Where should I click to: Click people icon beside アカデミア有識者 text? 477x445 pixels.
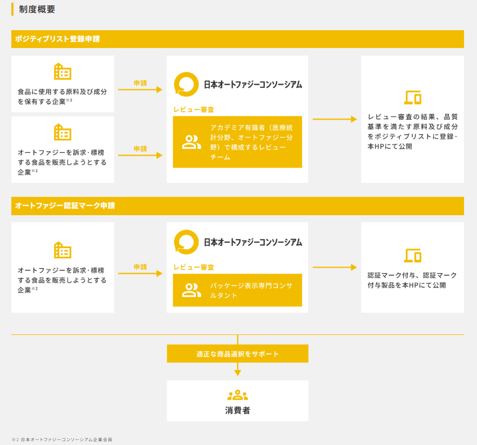point(192,142)
